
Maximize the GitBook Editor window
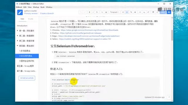point(164,4)
